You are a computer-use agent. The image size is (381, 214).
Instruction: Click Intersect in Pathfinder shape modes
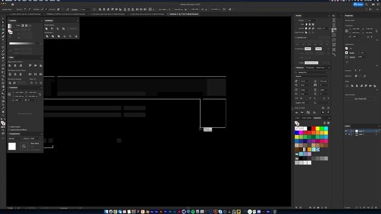pos(58,29)
